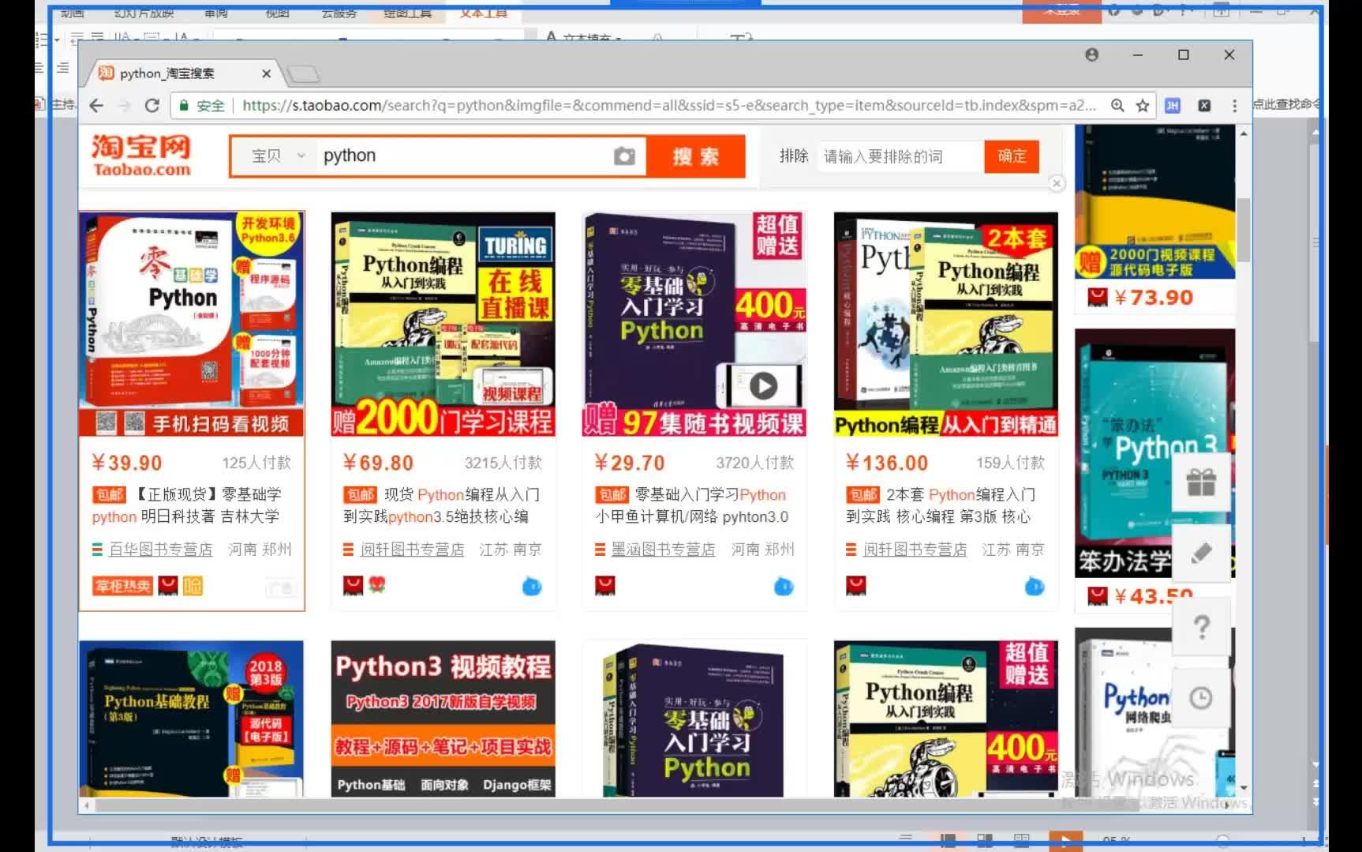Open the 阅轩图书专营店 link under ¥69.80 item
Screen dimensions: 1362x852
(412, 550)
